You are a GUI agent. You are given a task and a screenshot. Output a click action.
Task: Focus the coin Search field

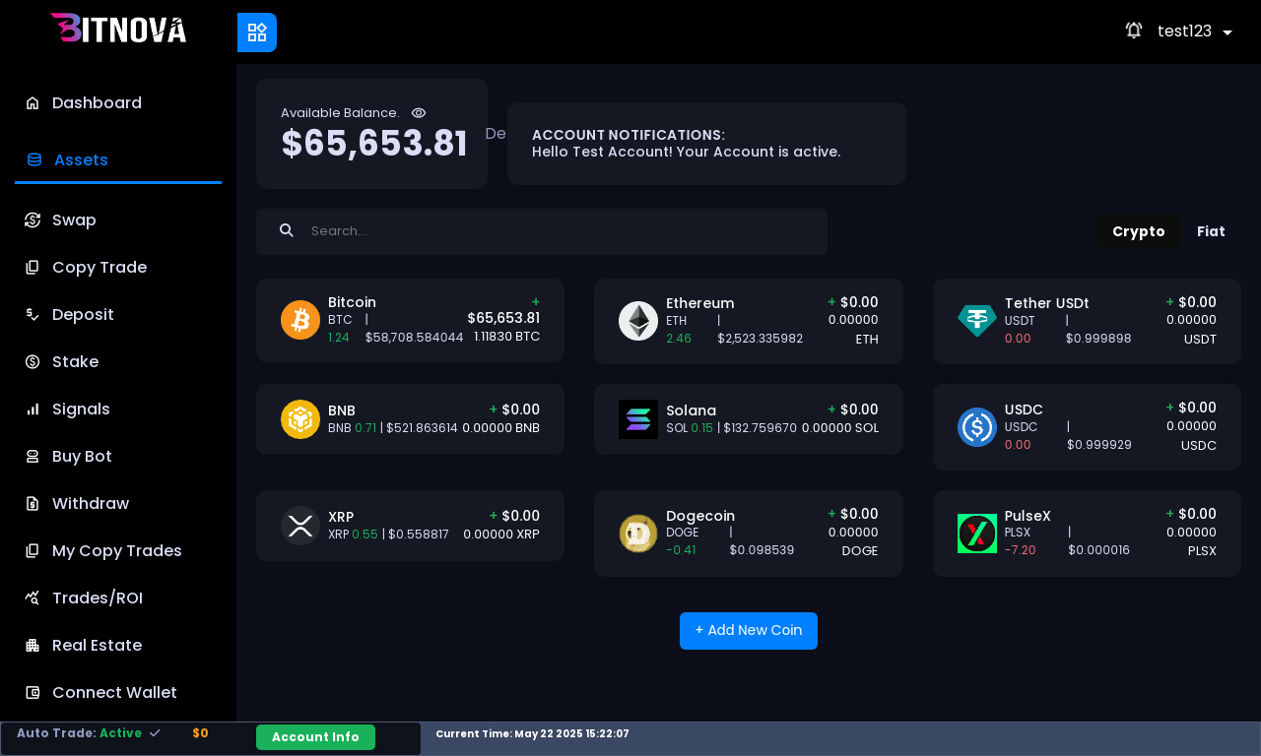click(x=542, y=231)
